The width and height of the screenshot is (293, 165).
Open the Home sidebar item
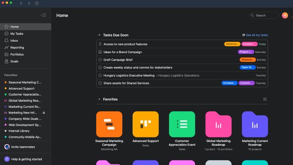pos(26,26)
